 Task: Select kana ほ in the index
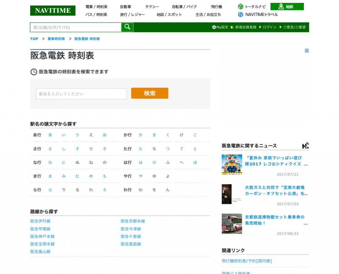195,162
